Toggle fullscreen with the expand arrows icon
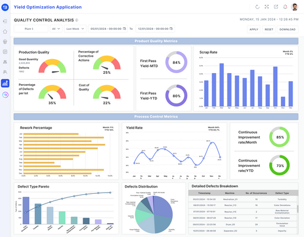Viewport: 304px width, 237px height. (x=267, y=7)
